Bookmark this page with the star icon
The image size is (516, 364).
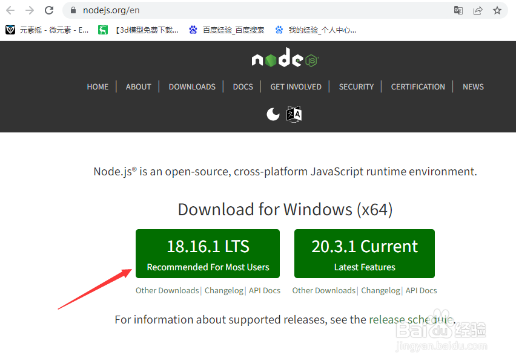point(497,10)
